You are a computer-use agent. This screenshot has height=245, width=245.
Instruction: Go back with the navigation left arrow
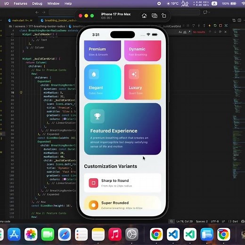[37, 12]
